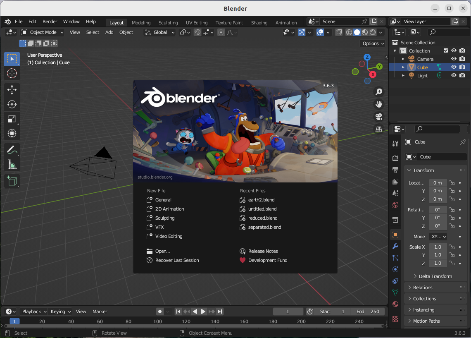The height and width of the screenshot is (338, 471).
Task: Open the Particles properties tab
Action: [395, 258]
